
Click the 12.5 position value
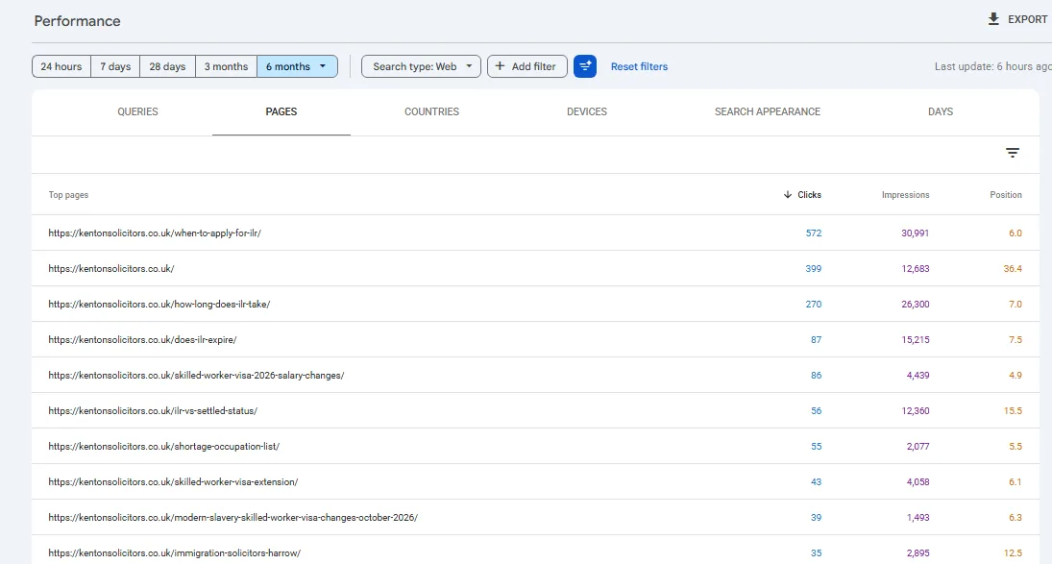[1013, 552]
